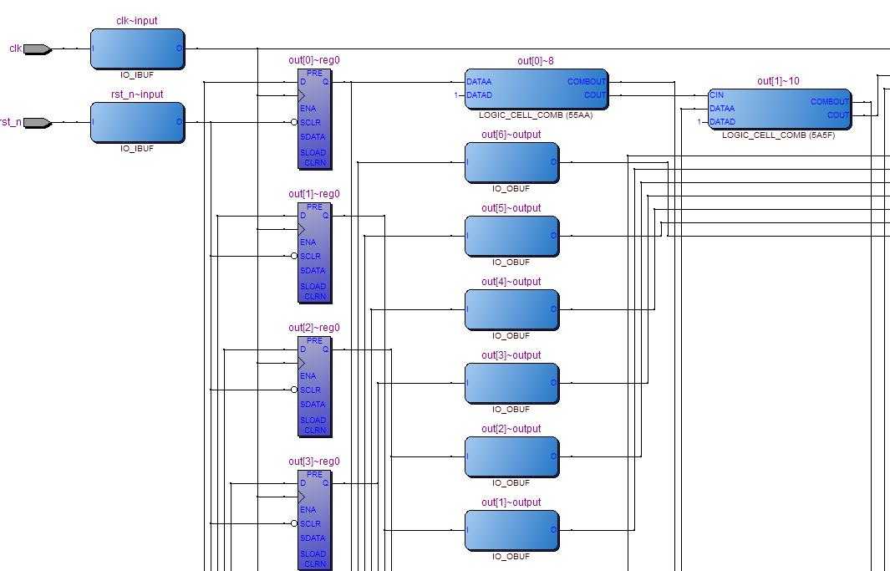Click the rst_n input pin symbol
This screenshot has width=890, height=571.
click(x=38, y=123)
